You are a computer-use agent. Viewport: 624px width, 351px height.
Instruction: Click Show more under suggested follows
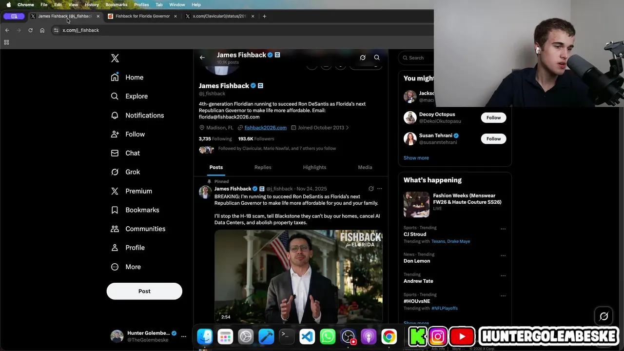pos(416,158)
